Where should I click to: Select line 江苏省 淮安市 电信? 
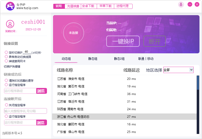[124, 79]
